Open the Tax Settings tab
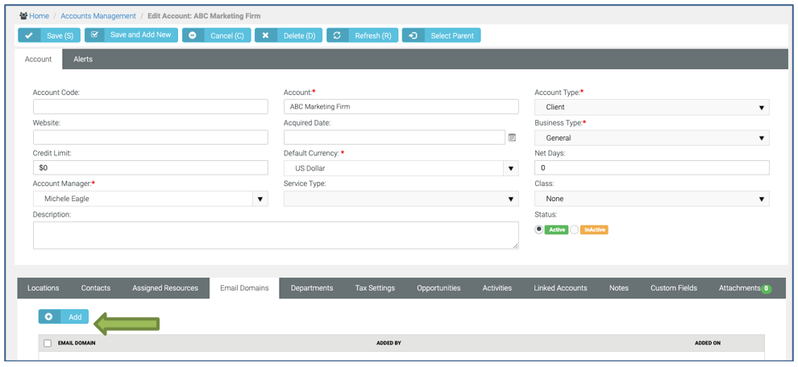 pos(375,288)
